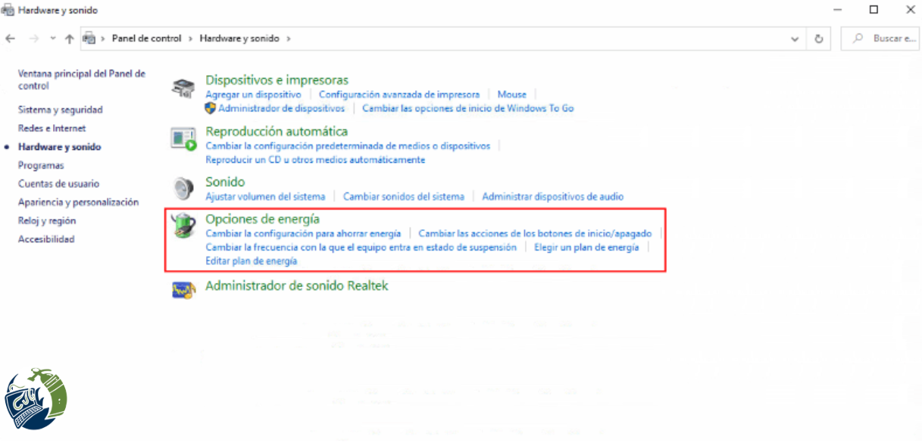922x443 pixels.
Task: Open recent locations dropdown arrow
Action: [x=52, y=39]
